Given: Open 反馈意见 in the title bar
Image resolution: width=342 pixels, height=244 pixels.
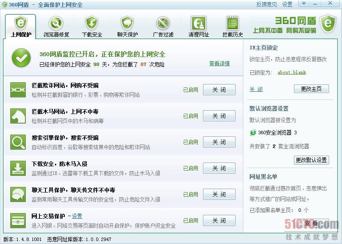Looking at the screenshot, I should [266, 4].
